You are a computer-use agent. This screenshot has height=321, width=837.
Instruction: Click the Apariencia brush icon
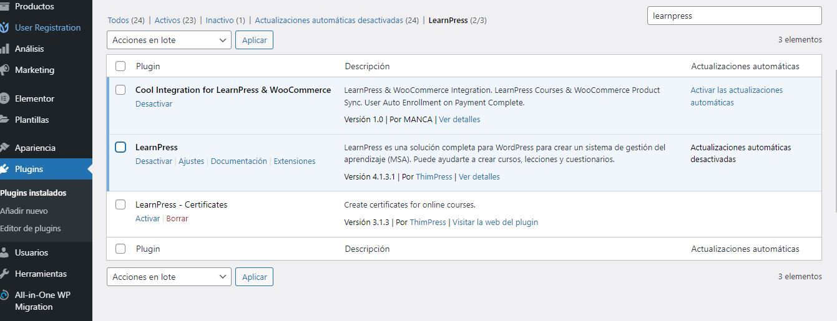click(4, 148)
